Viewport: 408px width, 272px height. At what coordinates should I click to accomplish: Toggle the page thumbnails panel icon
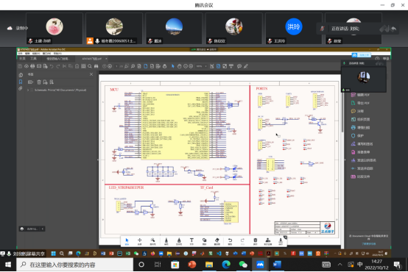point(21,75)
